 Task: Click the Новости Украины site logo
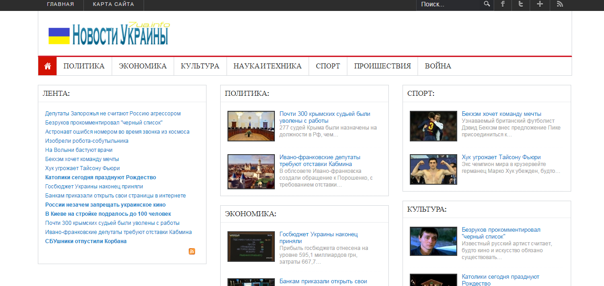coord(108,34)
